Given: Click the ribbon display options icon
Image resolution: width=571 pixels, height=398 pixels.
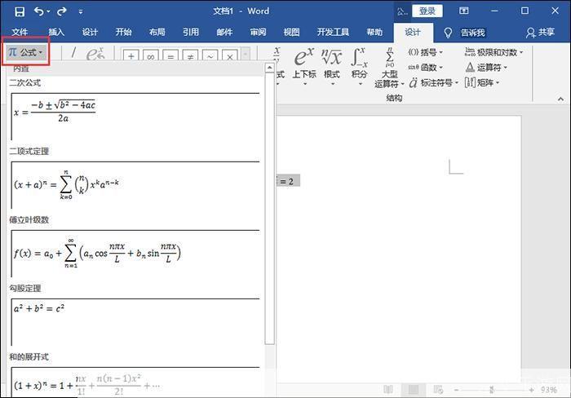Looking at the screenshot, I should tap(463, 11).
